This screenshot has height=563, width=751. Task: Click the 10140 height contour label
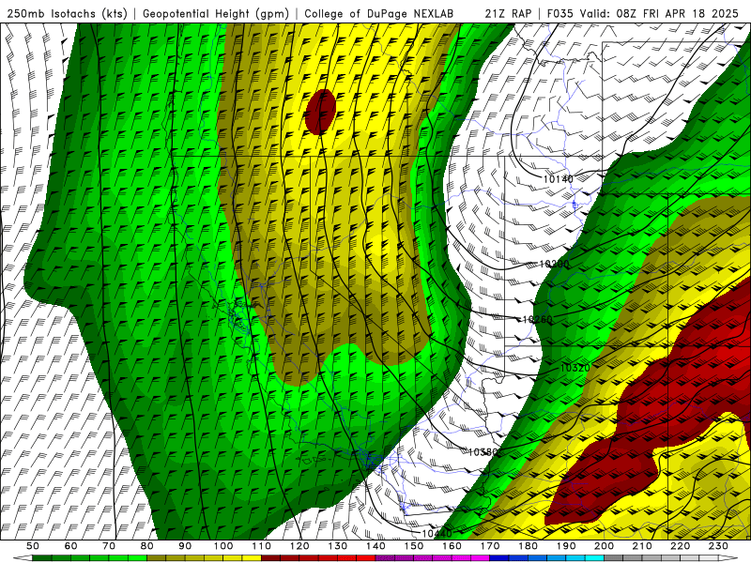pos(559,179)
